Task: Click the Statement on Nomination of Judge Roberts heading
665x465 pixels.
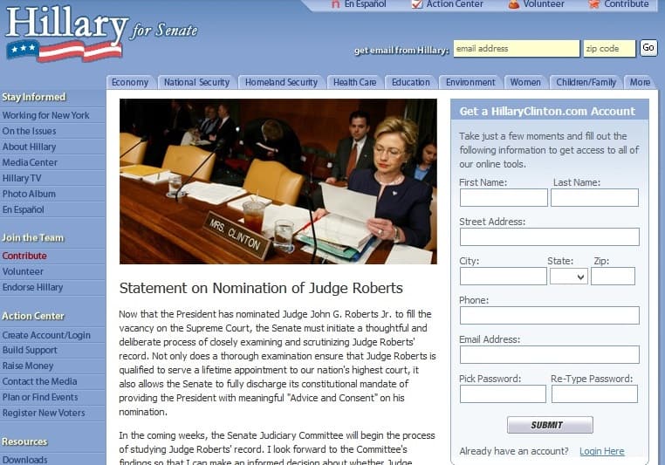Action: coord(261,288)
